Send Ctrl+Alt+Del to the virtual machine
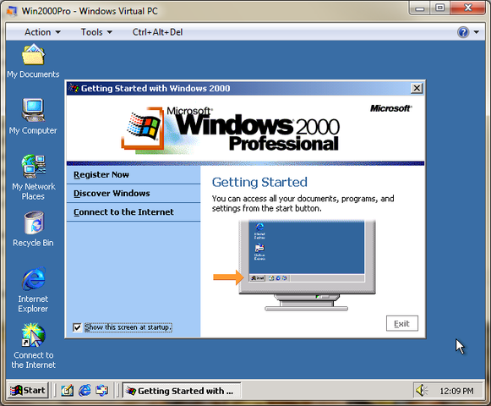Image resolution: width=491 pixels, height=406 pixels. tap(157, 32)
